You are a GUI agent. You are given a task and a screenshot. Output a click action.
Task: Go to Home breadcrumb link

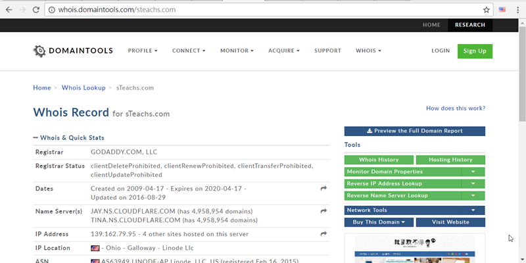tap(42, 88)
